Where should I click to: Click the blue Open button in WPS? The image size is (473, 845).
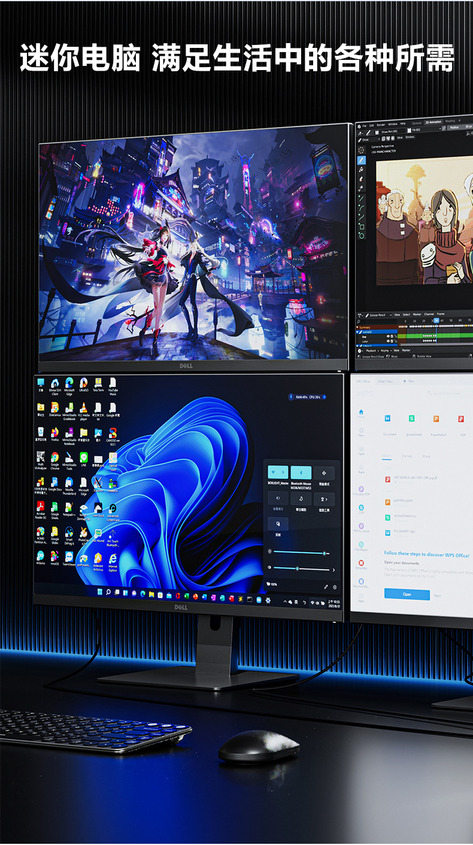point(407,594)
